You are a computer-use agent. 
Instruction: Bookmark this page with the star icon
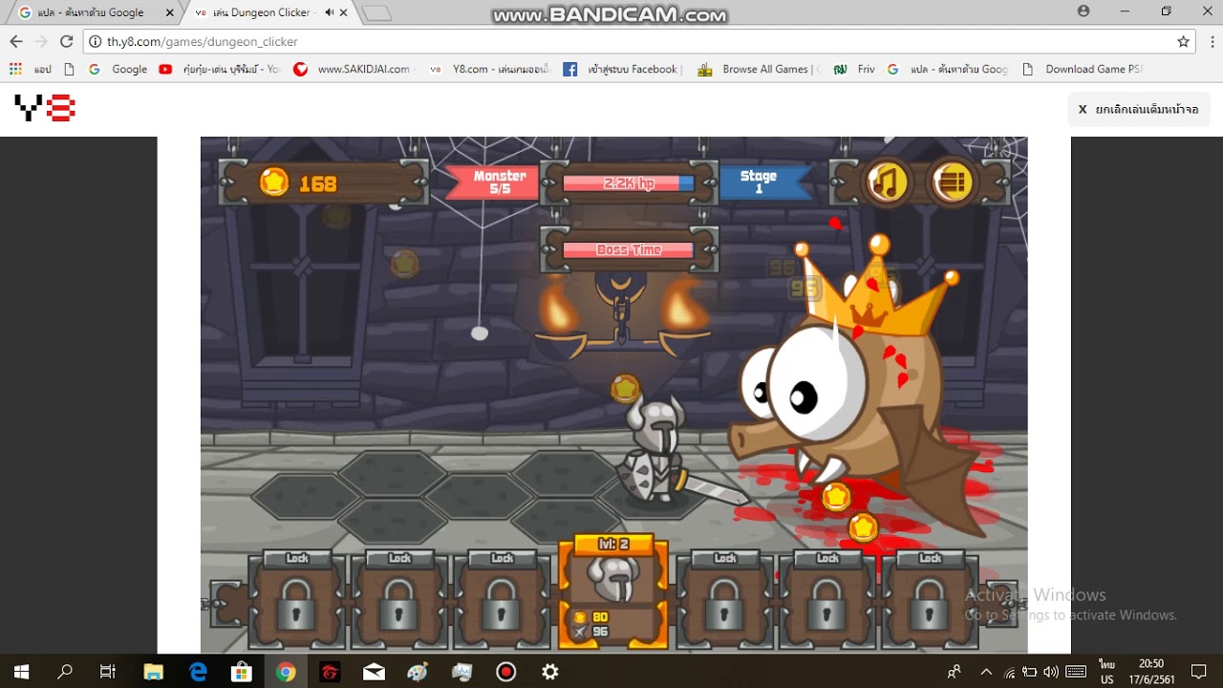coord(1183,41)
